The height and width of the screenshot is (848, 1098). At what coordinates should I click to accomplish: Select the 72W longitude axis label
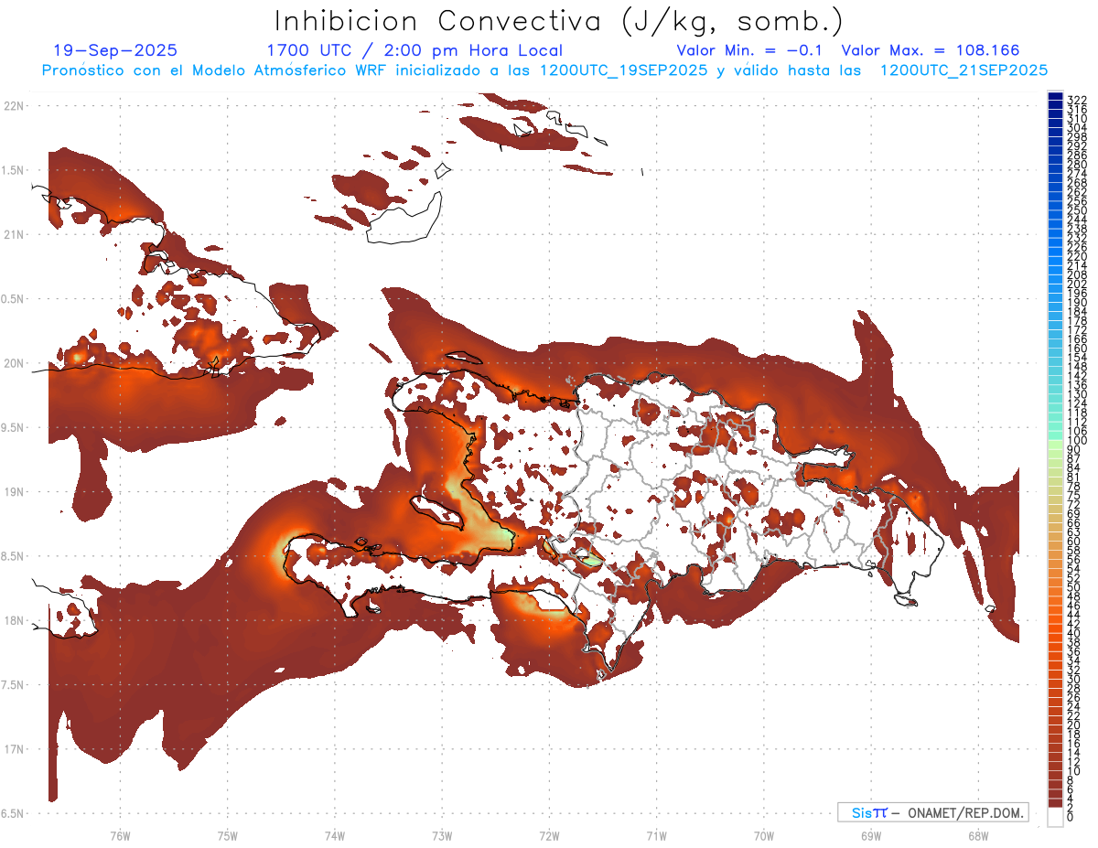(549, 835)
